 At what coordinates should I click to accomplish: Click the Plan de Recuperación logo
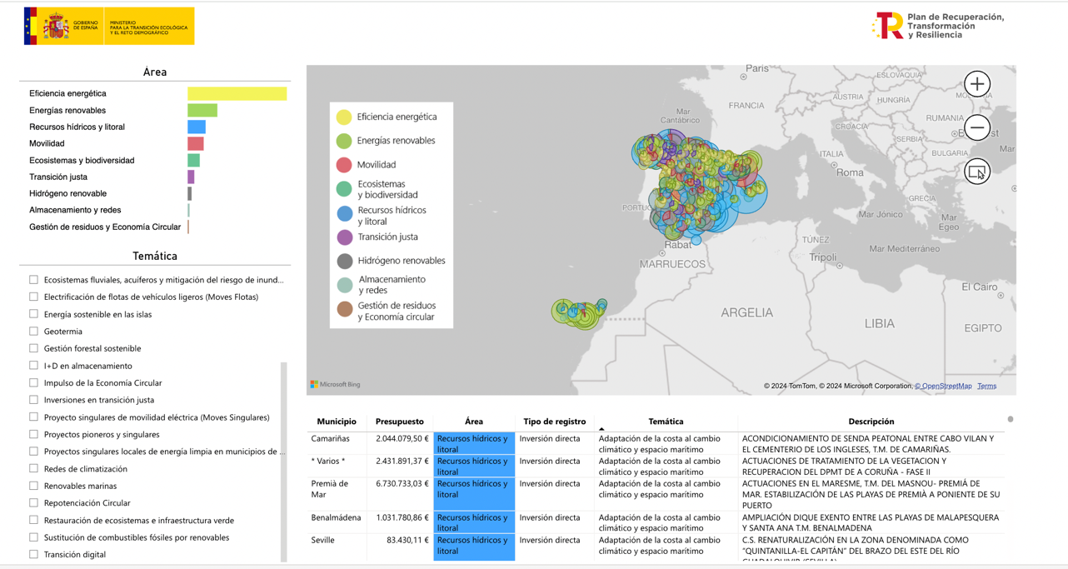(x=937, y=26)
